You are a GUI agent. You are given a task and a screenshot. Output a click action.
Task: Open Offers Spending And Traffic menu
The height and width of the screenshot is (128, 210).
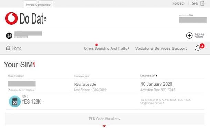pos(106,48)
